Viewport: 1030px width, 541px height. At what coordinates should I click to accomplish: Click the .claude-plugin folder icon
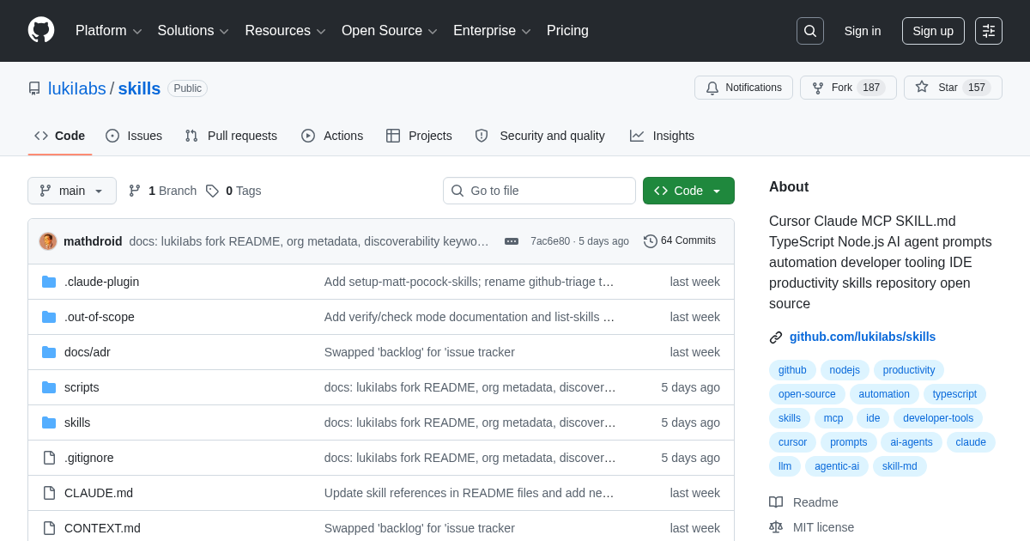[49, 282]
